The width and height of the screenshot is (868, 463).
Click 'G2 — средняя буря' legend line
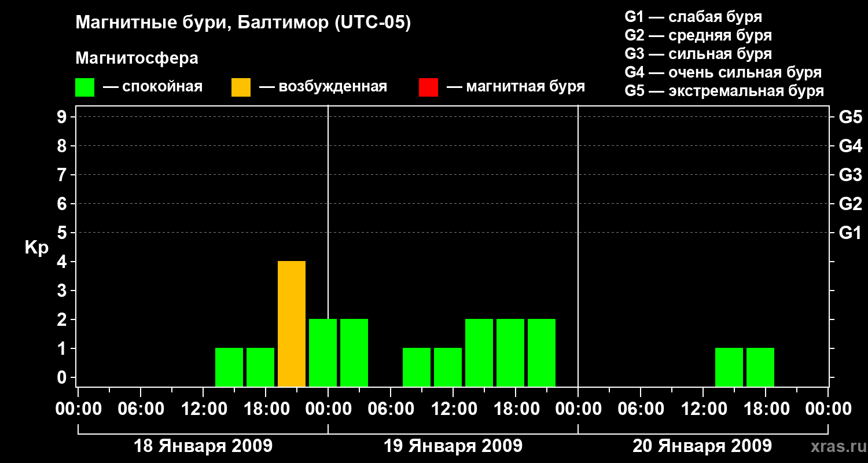point(698,35)
